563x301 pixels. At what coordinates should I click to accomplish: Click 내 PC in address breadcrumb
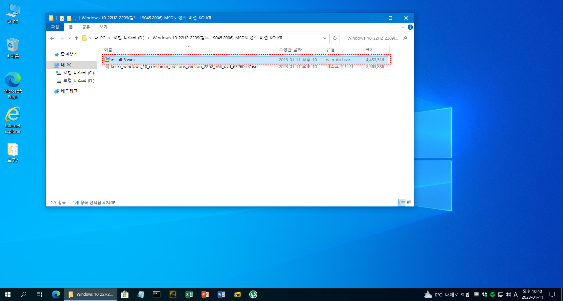tap(100, 38)
